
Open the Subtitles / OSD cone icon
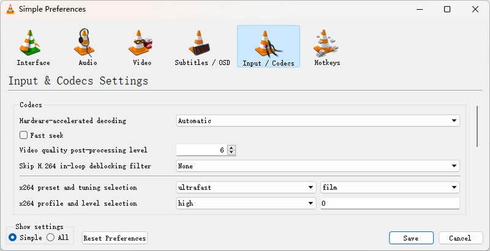coord(200,43)
